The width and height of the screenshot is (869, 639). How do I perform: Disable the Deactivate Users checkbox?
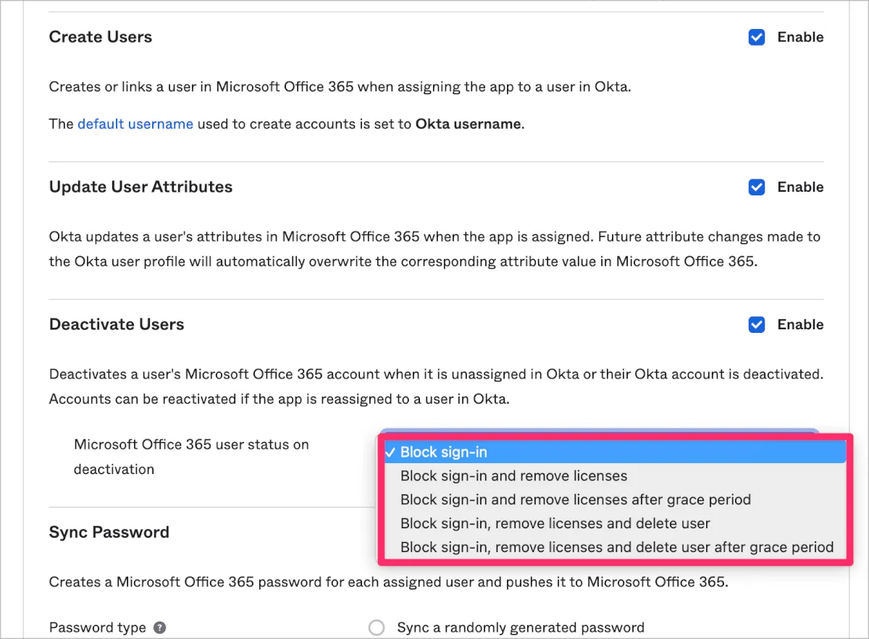pos(757,325)
